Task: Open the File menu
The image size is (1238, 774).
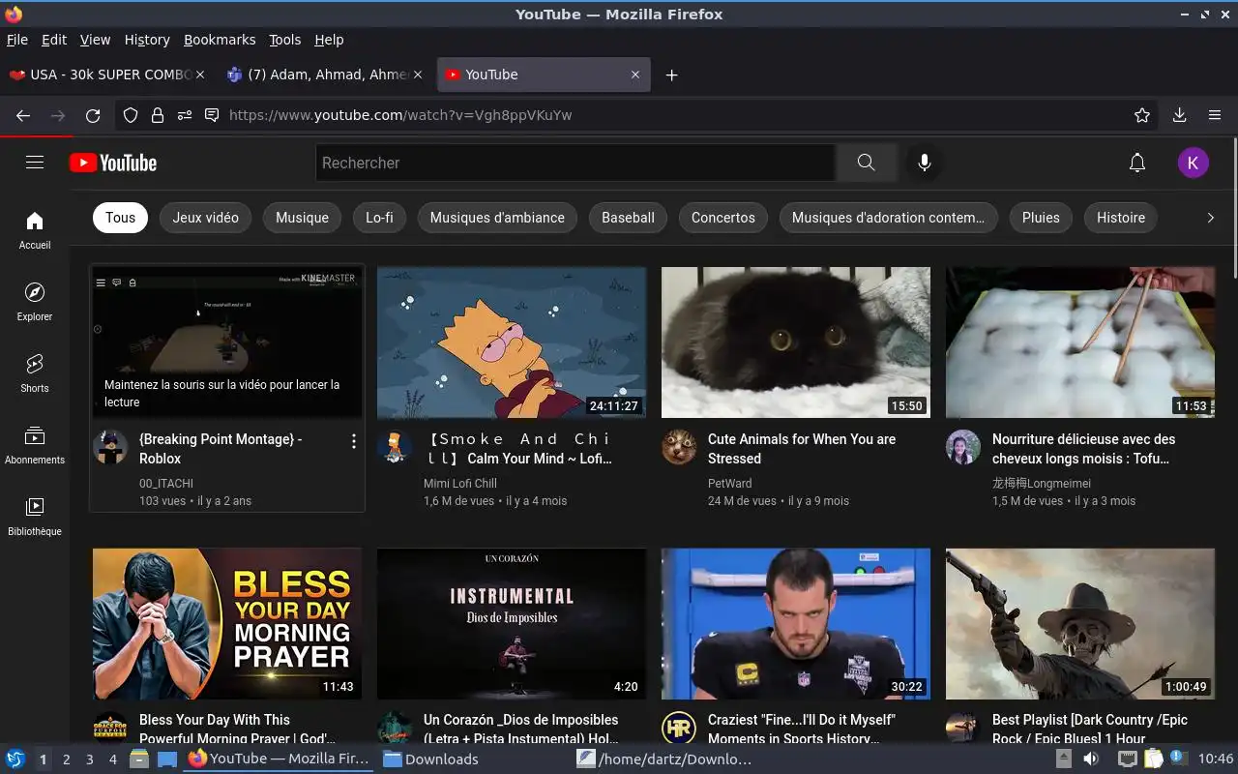Action: [17, 40]
